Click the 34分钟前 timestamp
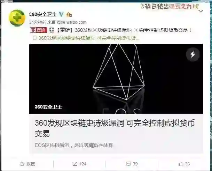This screenshot has height=171, width=212. pyautogui.click(x=38, y=22)
